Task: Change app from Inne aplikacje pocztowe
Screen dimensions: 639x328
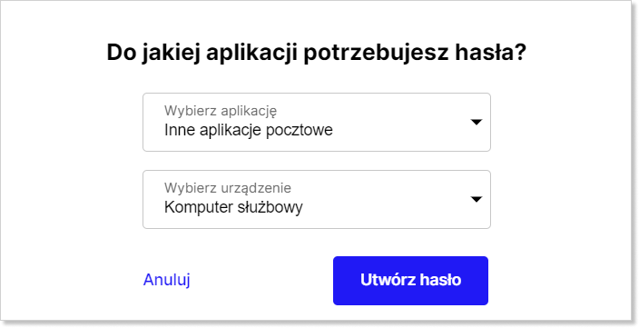Action: pyautogui.click(x=317, y=123)
